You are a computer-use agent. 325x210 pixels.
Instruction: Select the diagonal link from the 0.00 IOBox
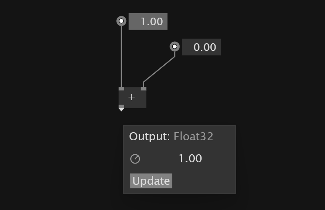click(x=159, y=69)
